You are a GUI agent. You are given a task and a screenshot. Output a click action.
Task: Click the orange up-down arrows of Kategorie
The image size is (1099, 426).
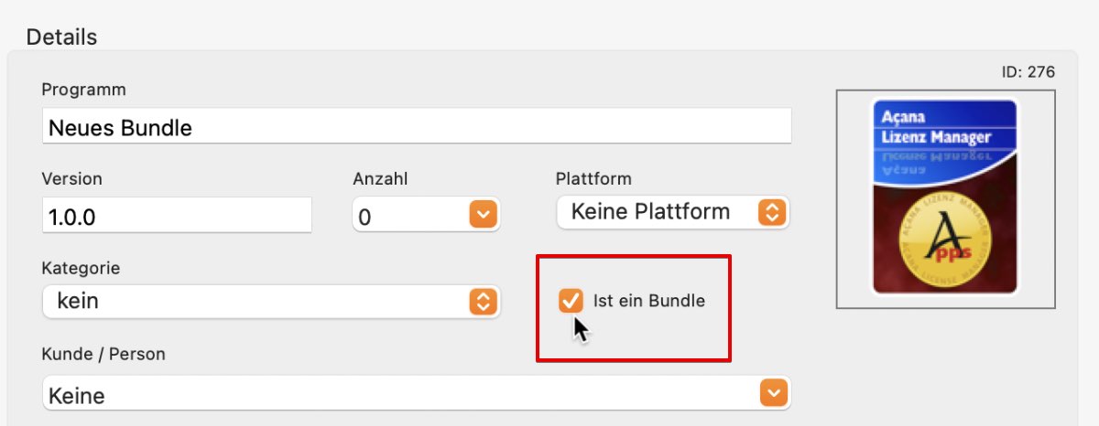(x=483, y=302)
